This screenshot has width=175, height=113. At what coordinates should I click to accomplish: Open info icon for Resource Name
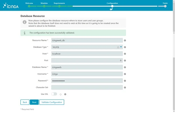click(x=125, y=41)
